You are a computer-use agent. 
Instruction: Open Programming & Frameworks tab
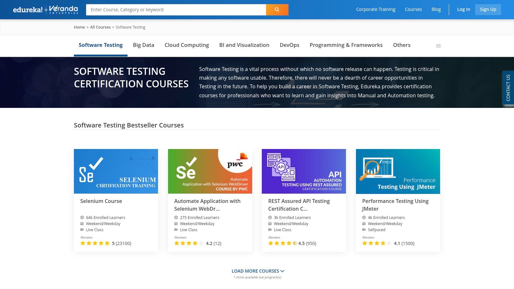(346, 45)
